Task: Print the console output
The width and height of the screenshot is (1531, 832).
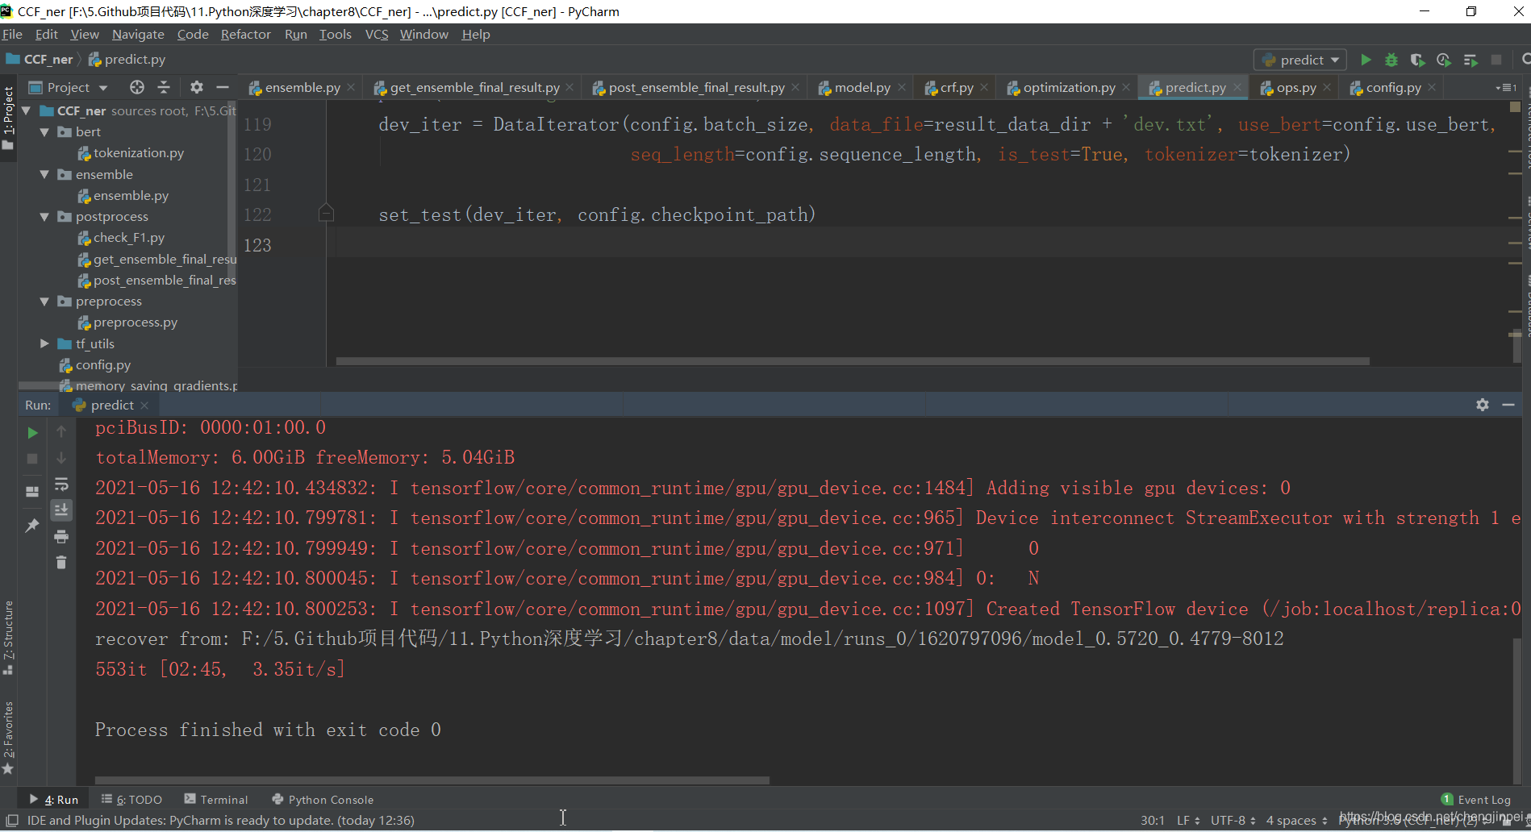Action: (x=61, y=537)
